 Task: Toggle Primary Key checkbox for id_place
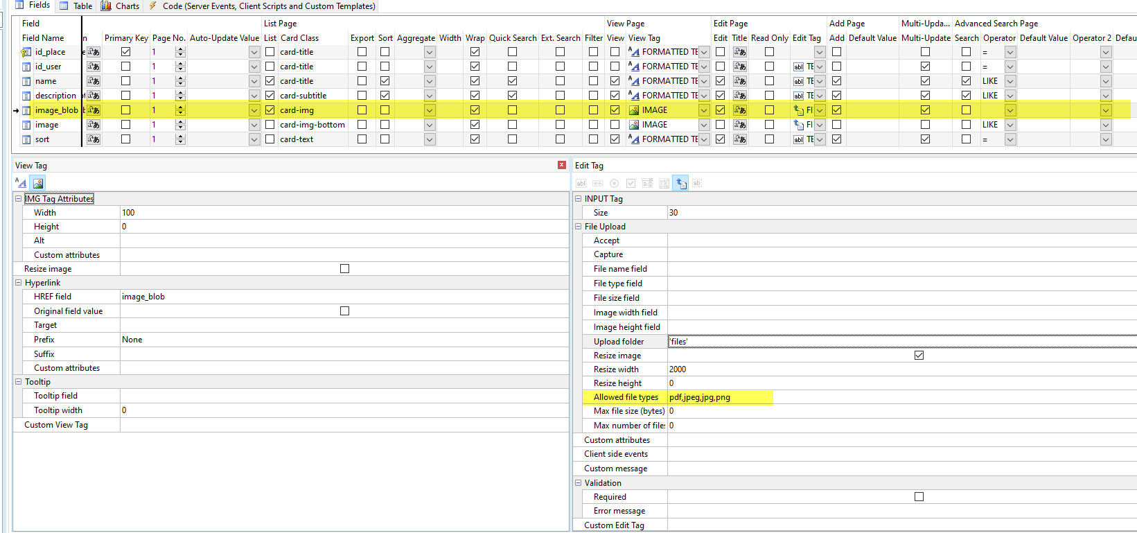point(125,51)
